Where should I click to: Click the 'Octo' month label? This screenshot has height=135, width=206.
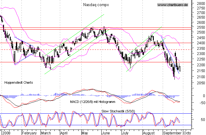187,133
